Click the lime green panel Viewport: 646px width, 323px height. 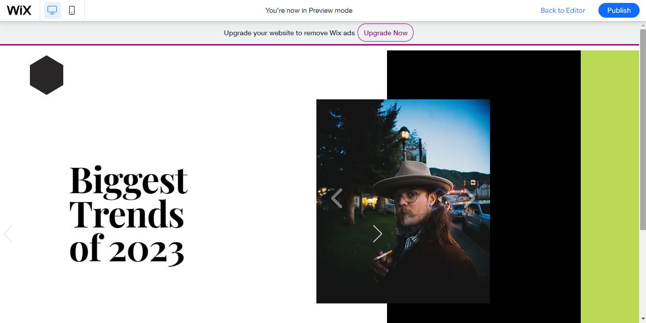click(610, 186)
